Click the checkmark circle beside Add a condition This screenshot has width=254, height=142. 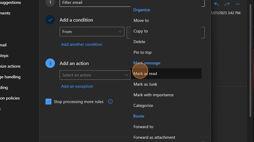(x=50, y=20)
